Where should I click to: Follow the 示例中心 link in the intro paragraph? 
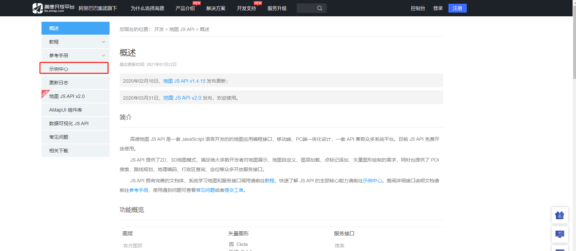pyautogui.click(x=372, y=181)
